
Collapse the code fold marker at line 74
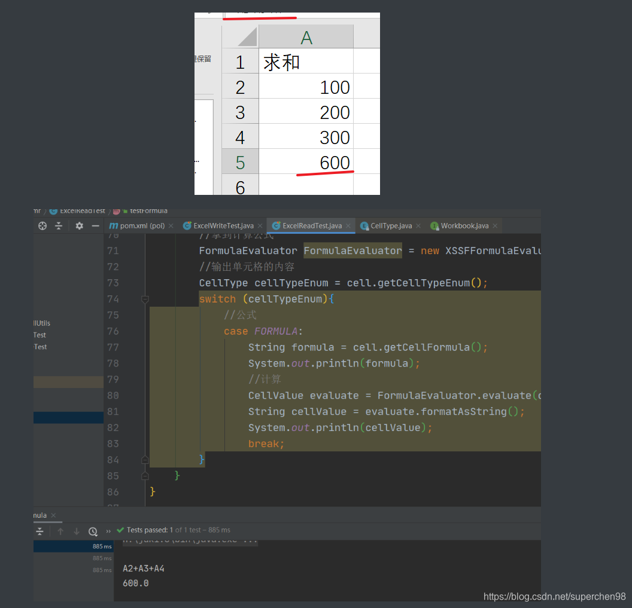pyautogui.click(x=145, y=299)
